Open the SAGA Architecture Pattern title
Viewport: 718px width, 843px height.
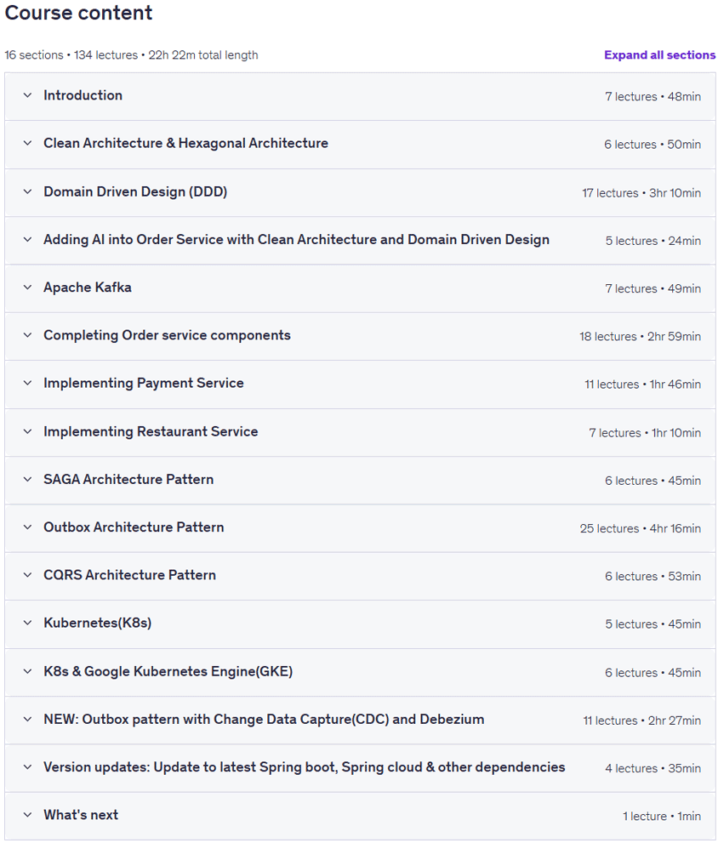click(128, 480)
